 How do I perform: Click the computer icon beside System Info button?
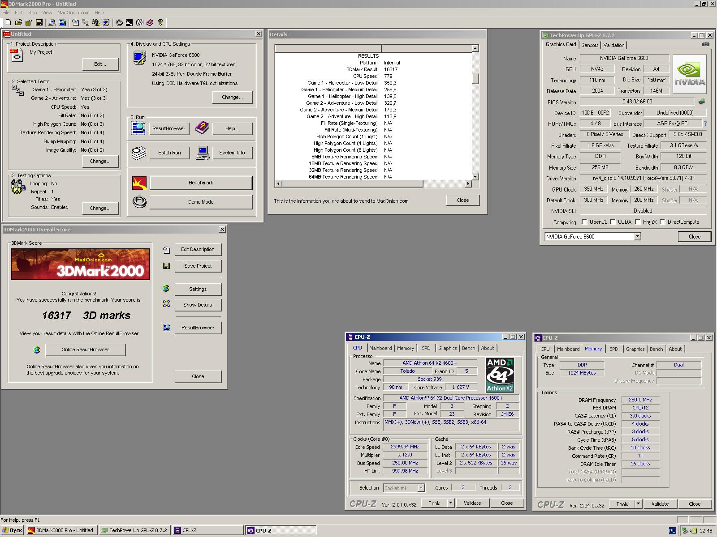(x=203, y=153)
